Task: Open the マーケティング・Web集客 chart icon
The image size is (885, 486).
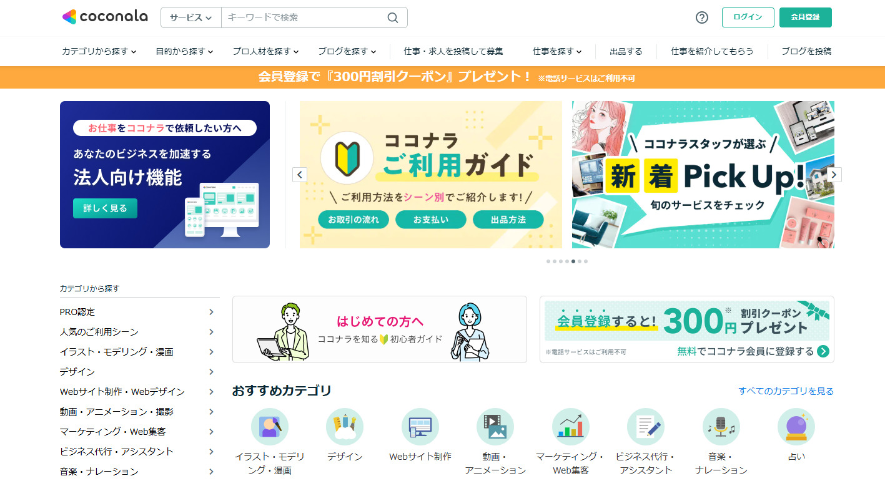Action: [571, 427]
